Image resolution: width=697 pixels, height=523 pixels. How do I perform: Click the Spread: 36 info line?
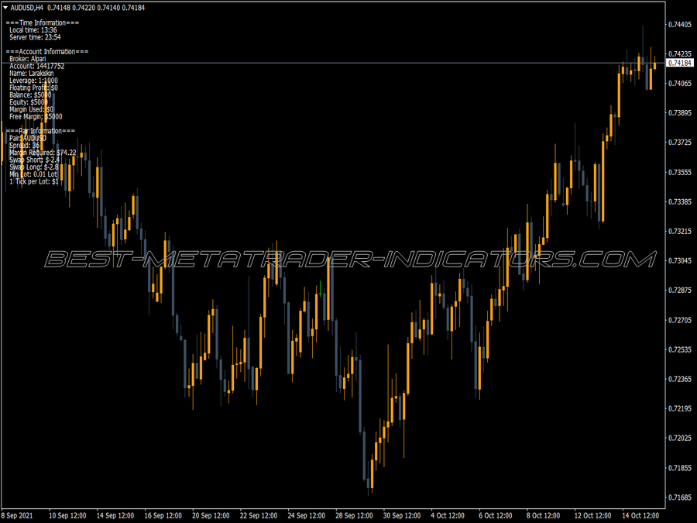[x=25, y=146]
